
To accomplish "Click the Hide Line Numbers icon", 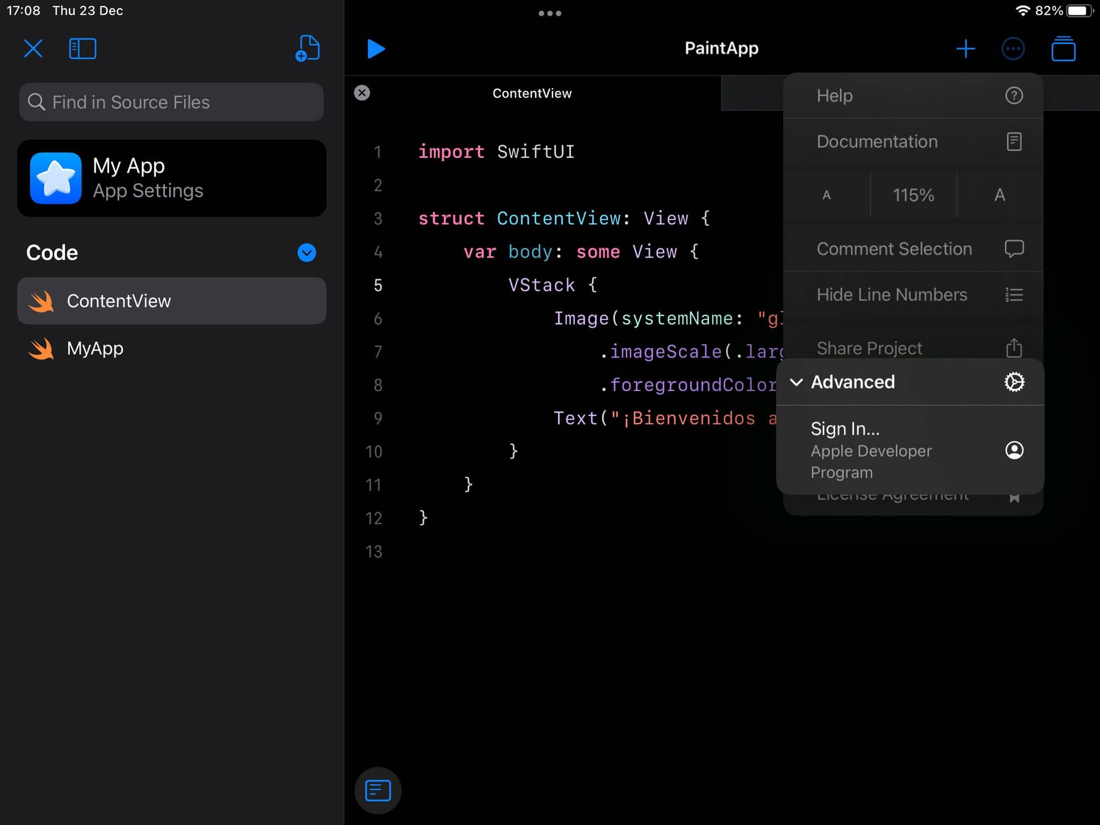I will (1014, 294).
